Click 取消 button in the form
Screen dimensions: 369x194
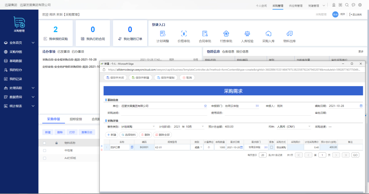pos(187,78)
